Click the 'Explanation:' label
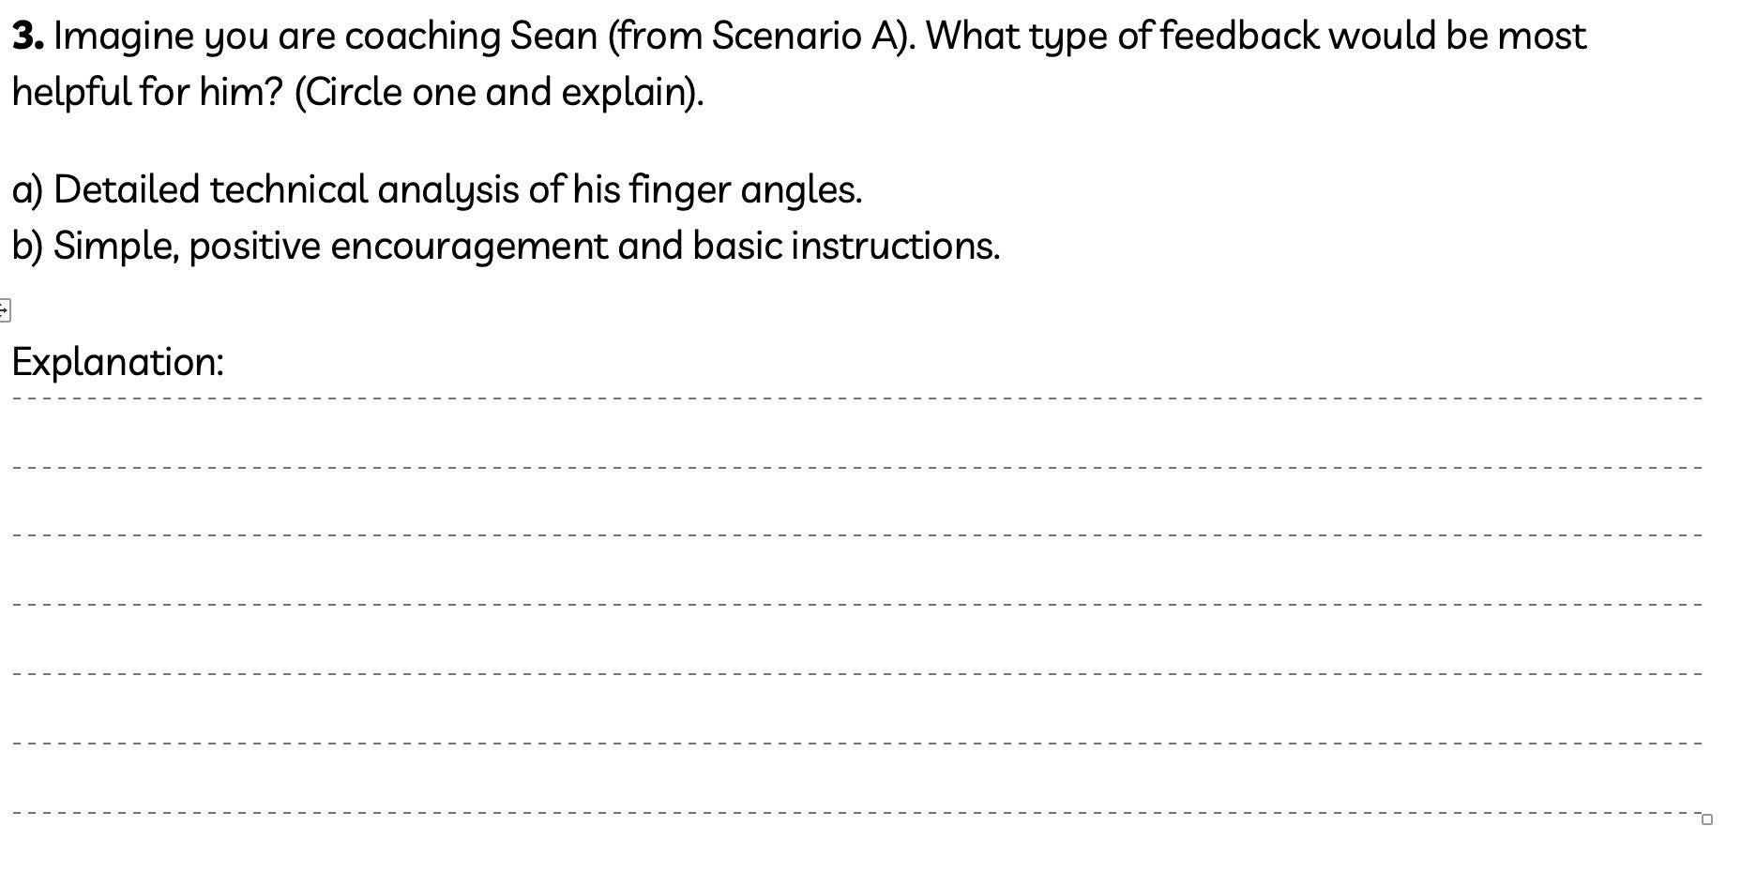This screenshot has height=887, width=1741. click(x=117, y=362)
